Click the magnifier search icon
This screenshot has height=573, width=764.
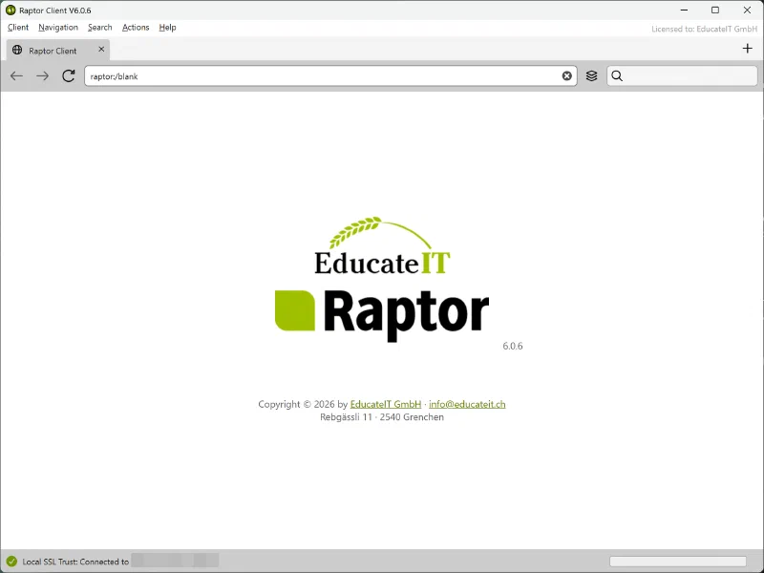point(617,76)
